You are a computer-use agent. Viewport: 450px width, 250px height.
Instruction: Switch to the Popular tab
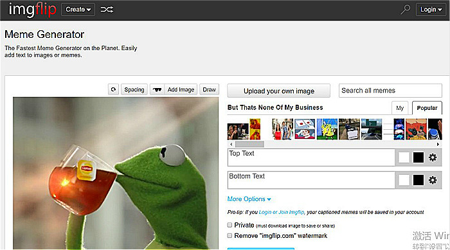[427, 108]
